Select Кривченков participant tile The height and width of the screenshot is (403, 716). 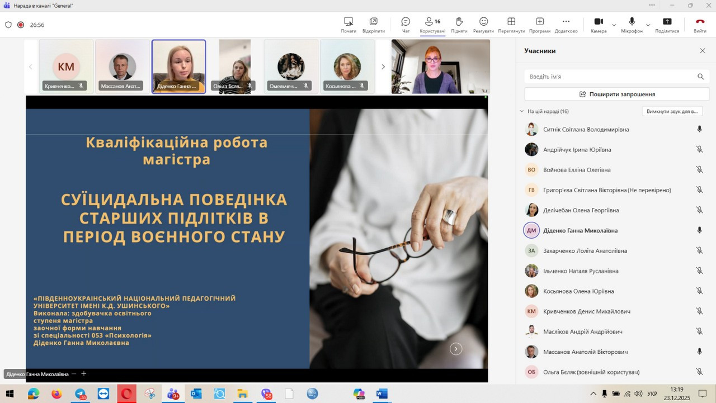[x=66, y=66]
